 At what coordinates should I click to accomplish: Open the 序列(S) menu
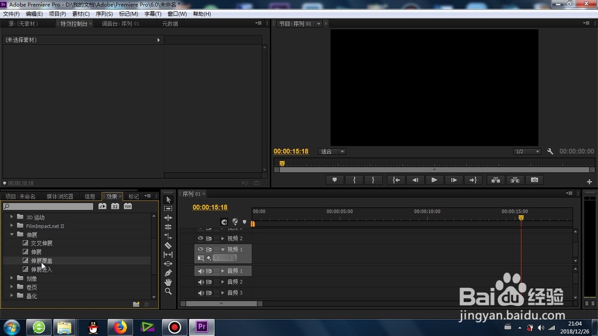[104, 14]
